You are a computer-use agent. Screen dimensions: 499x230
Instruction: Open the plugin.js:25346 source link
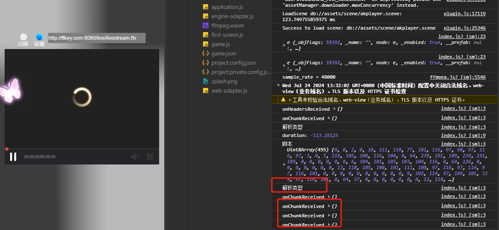point(465,28)
